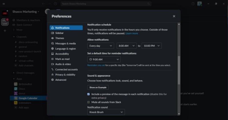Click the BirthdayBot app icon
This screenshot has height=120, width=228.
coord(16,84)
